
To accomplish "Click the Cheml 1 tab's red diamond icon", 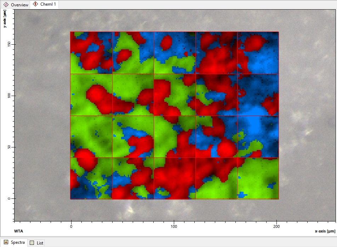I will 35,4.
